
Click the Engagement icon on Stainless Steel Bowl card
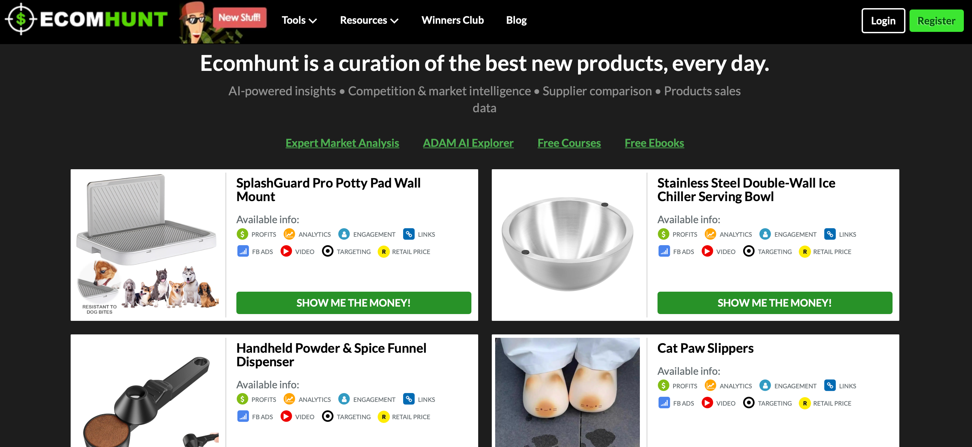pyautogui.click(x=765, y=234)
